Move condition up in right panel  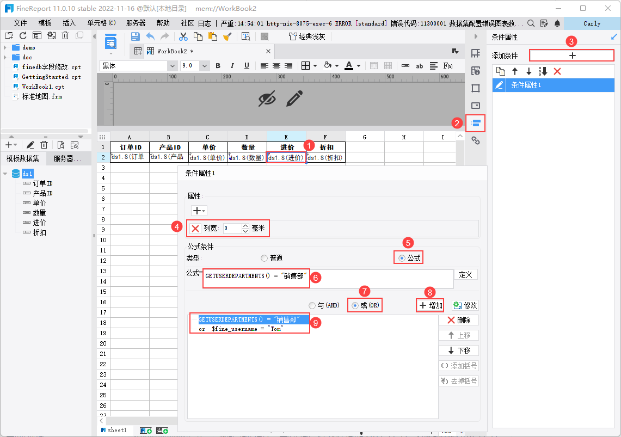coord(514,71)
